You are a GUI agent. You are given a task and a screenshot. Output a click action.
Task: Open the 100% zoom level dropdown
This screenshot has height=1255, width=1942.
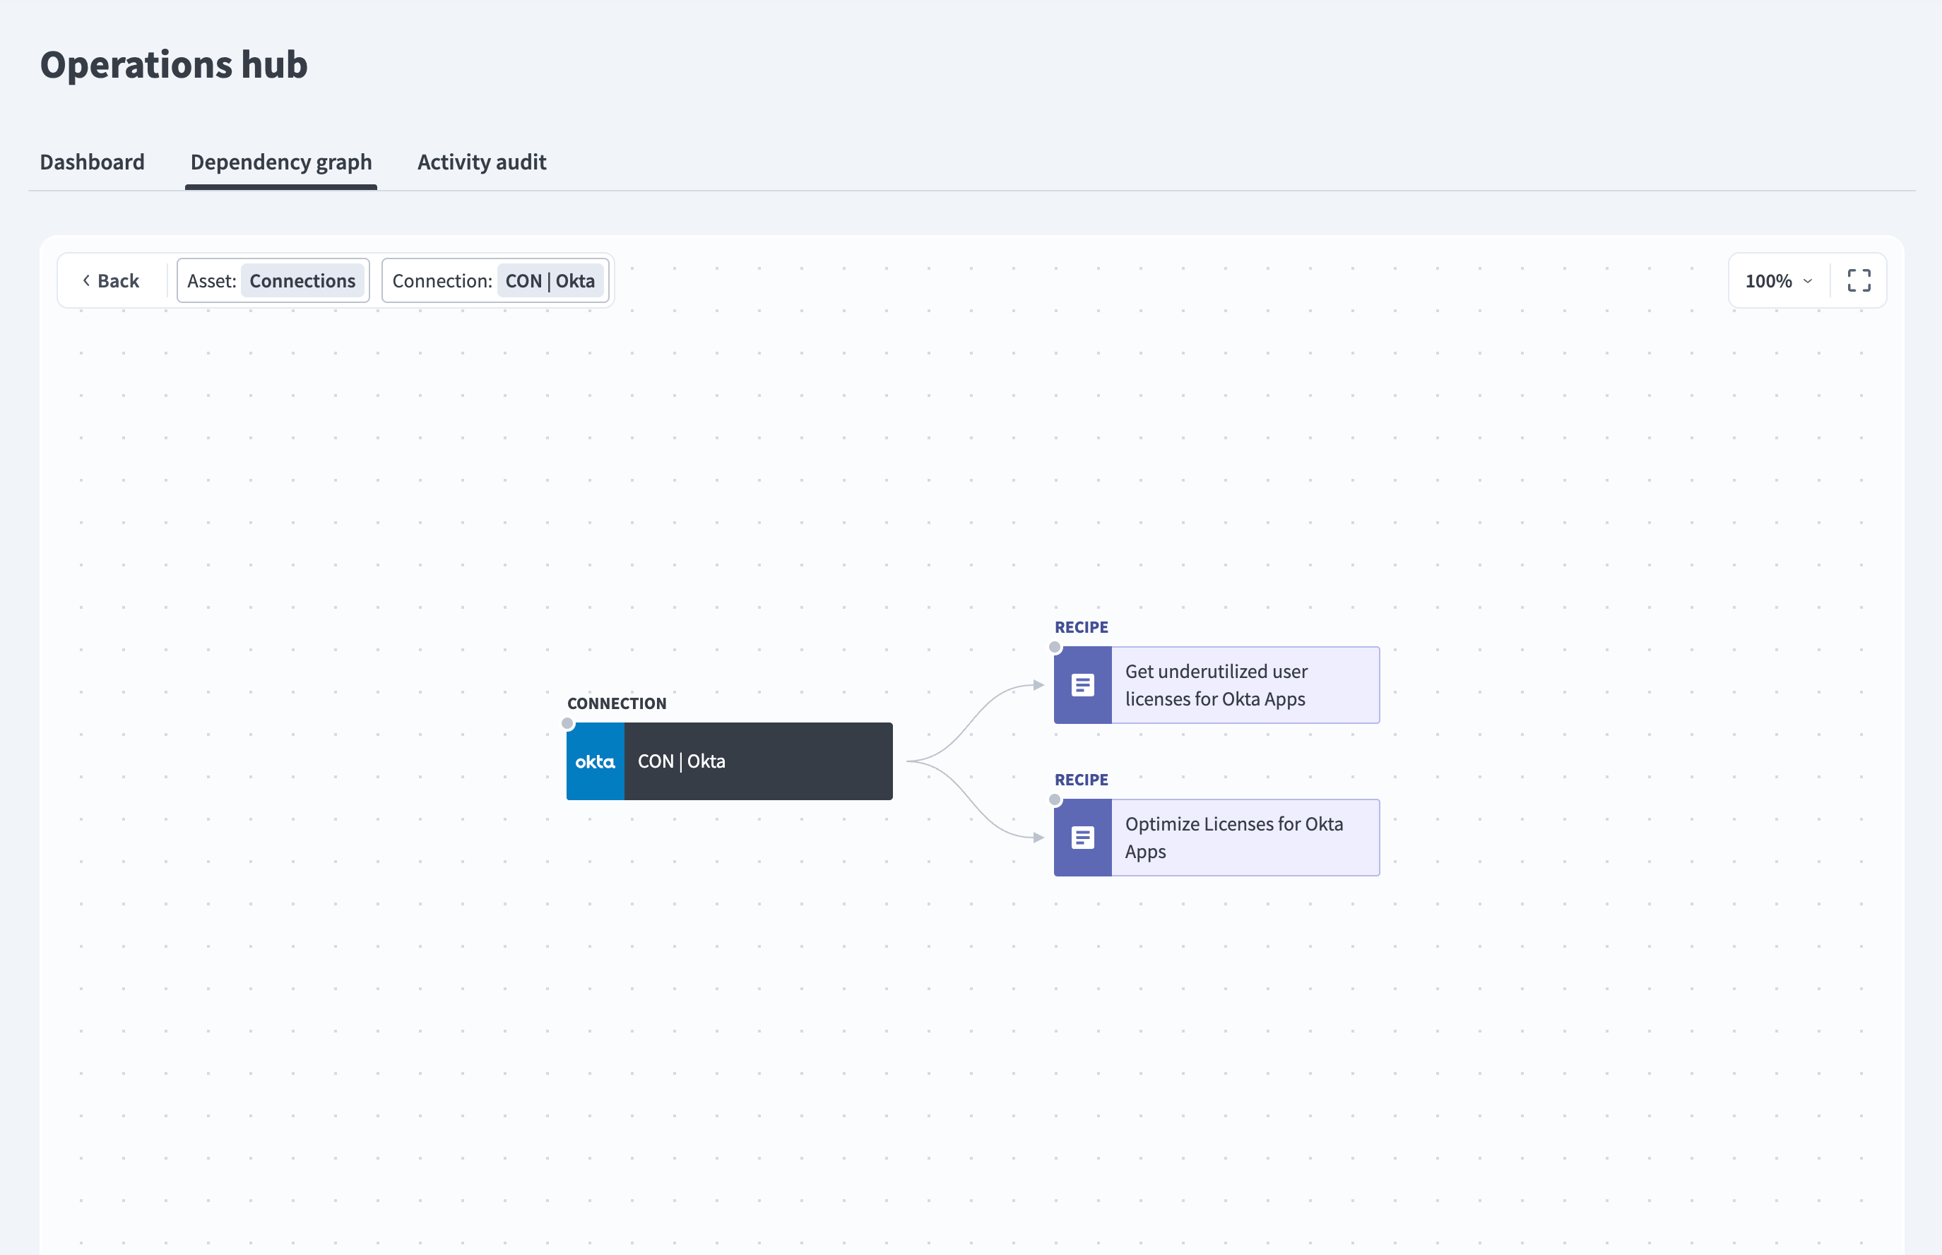(x=1779, y=280)
